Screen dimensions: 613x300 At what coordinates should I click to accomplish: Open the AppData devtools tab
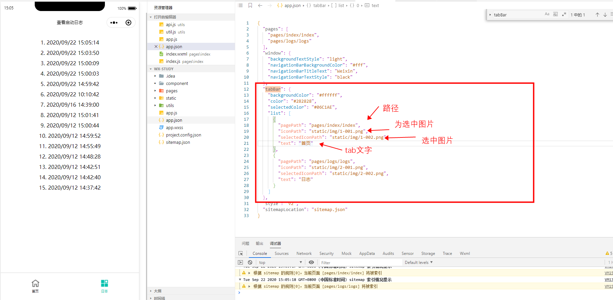367,254
